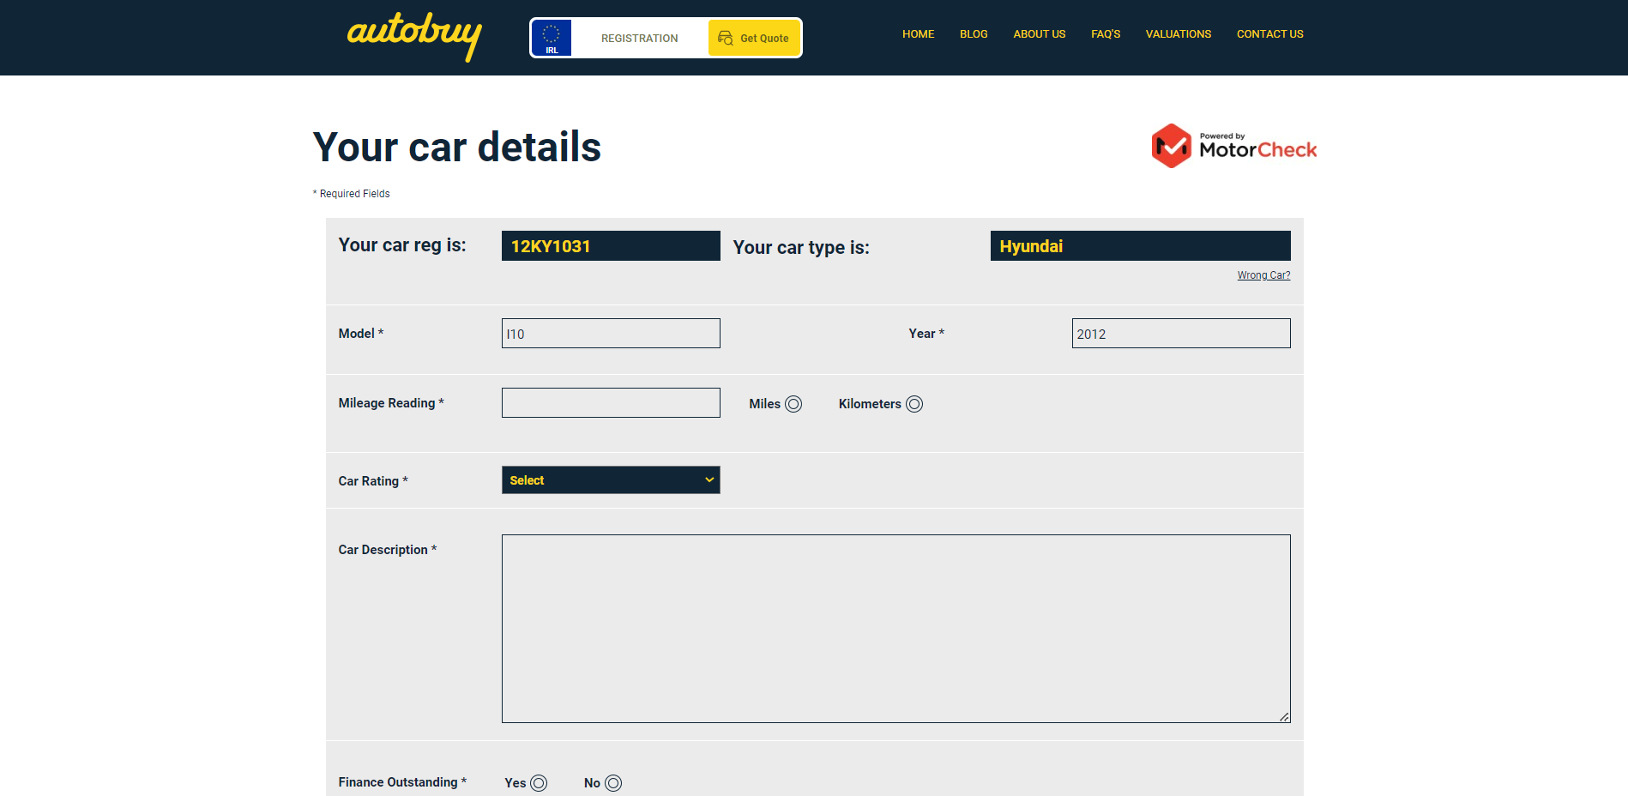The width and height of the screenshot is (1628, 796).
Task: Select the Kilometers radio button
Action: (x=914, y=404)
